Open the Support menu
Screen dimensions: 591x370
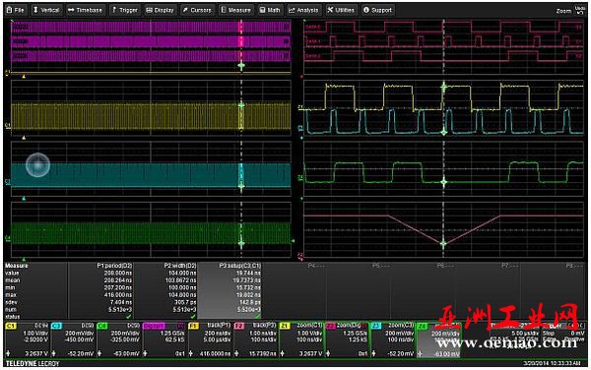click(x=378, y=10)
